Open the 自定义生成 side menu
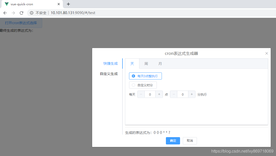 click(109, 74)
